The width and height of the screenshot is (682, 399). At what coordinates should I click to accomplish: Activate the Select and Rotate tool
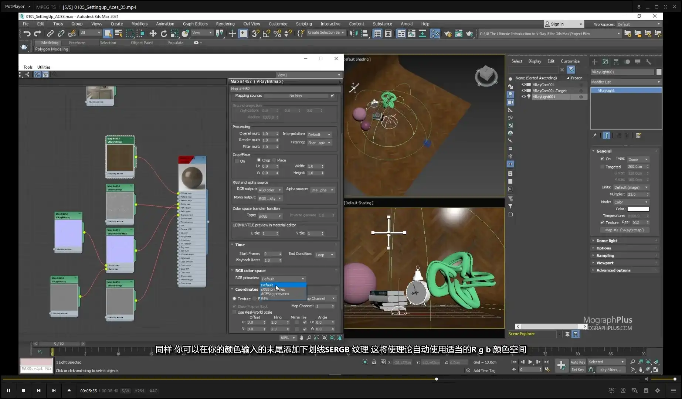164,33
